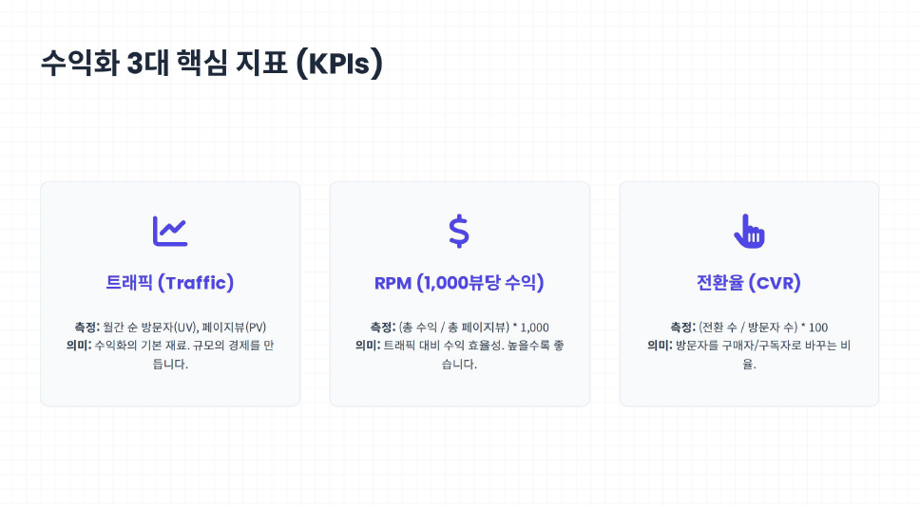Select the 전환율 (CVR) card heading

click(749, 283)
